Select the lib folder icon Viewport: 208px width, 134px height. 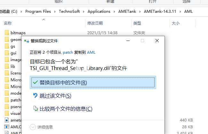click(x=7, y=66)
